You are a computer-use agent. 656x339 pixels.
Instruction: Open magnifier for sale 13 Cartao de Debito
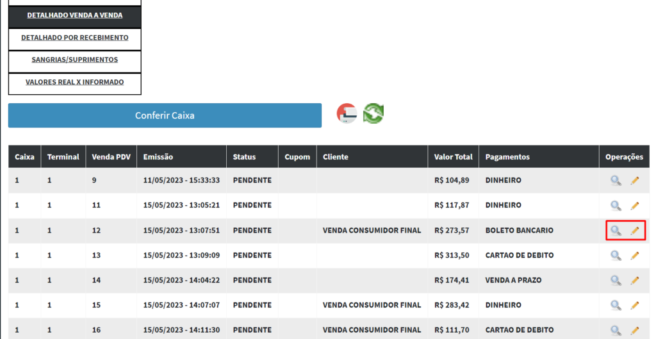point(616,256)
